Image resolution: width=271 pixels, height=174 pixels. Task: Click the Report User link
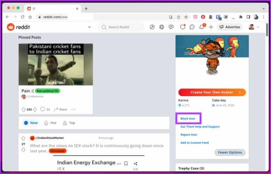[189, 135]
